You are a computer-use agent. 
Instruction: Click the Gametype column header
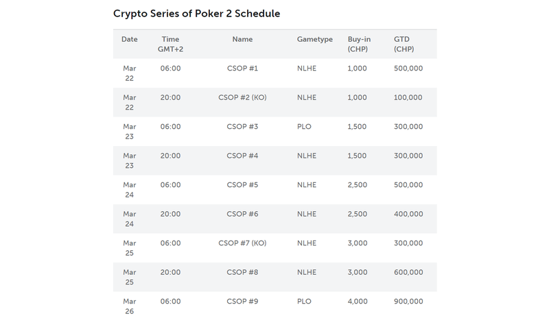[315, 40]
